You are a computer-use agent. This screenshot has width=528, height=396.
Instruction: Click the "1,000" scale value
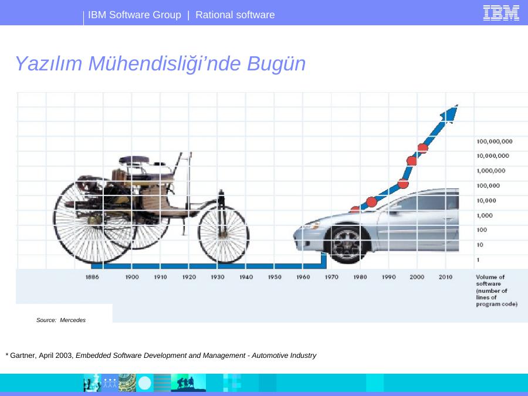click(x=485, y=215)
